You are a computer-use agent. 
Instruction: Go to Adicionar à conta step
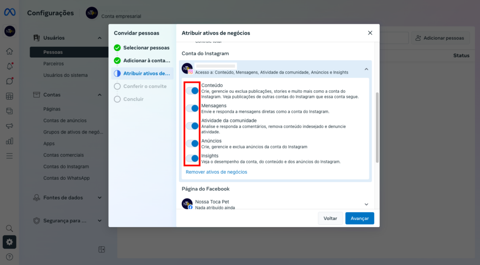pyautogui.click(x=142, y=60)
